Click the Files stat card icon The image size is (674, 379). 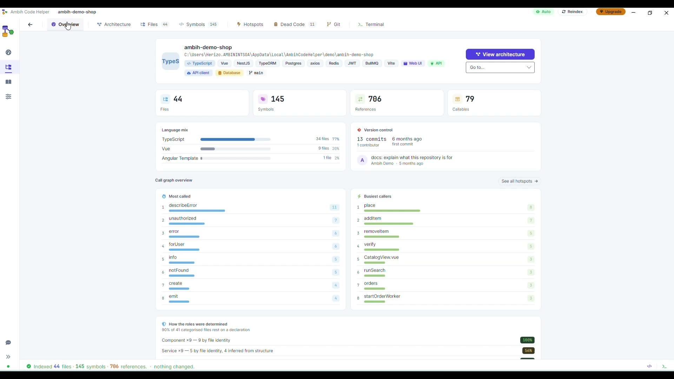(165, 99)
